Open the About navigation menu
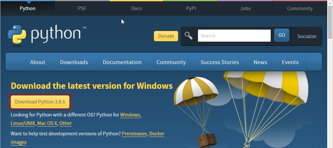This screenshot has width=333, height=148. tap(38, 62)
